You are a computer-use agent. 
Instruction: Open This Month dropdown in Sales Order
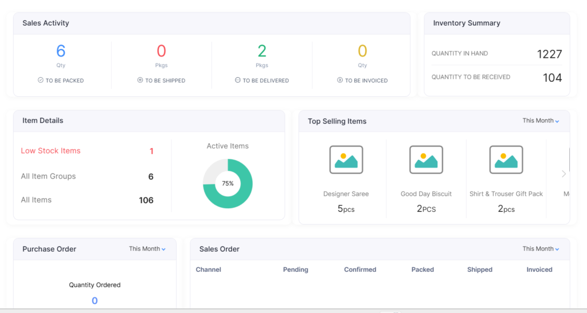tap(541, 249)
